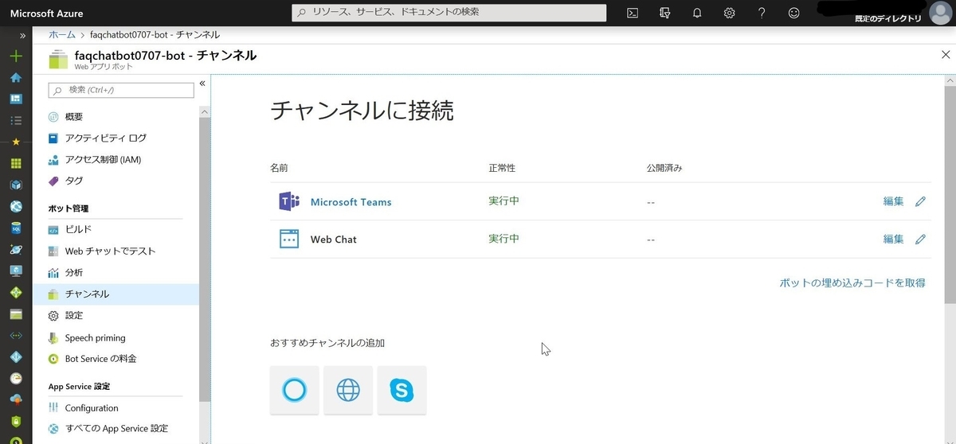
Task: Focus the resource menu 検索 (Ctrl+/) box
Action: click(121, 90)
